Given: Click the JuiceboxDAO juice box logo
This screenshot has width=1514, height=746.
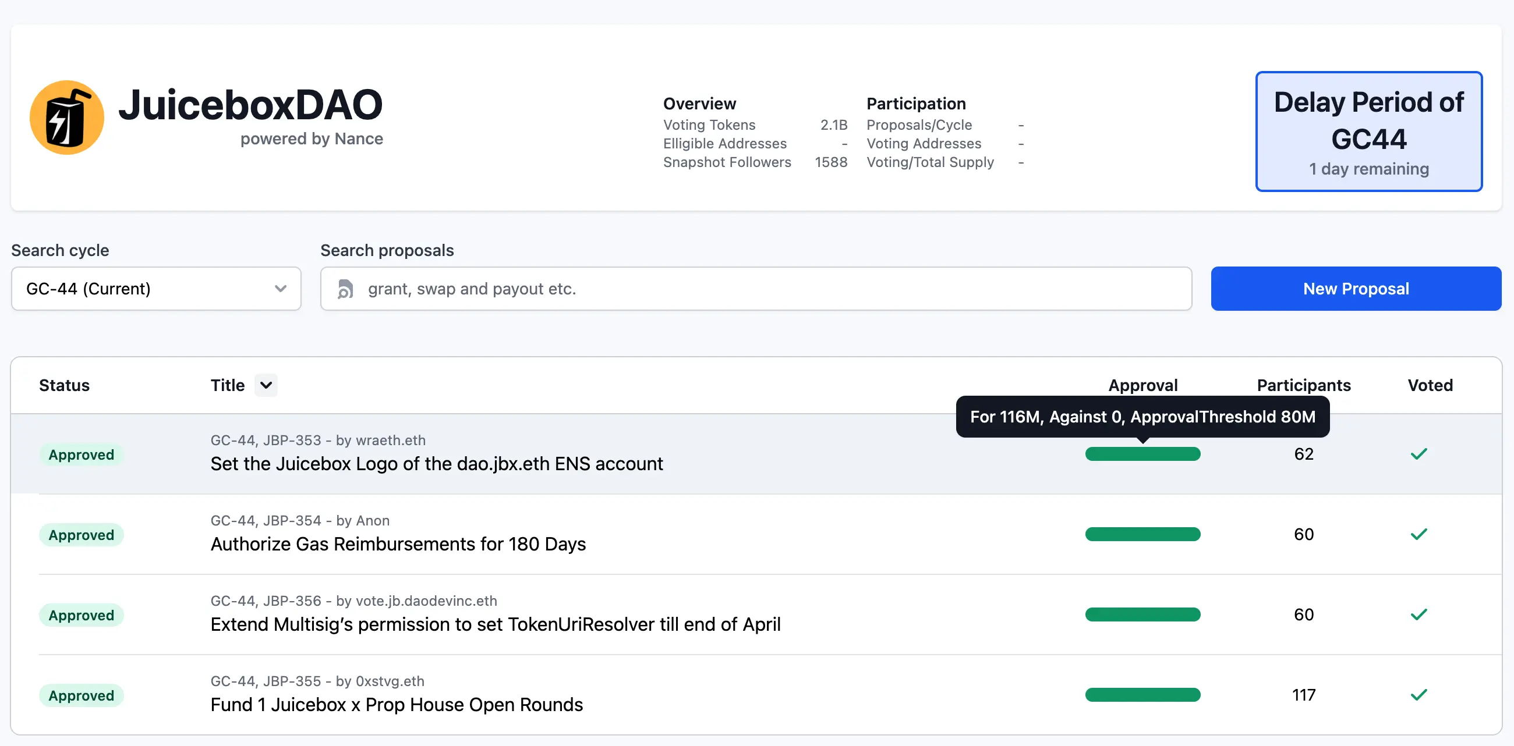Looking at the screenshot, I should click(67, 118).
